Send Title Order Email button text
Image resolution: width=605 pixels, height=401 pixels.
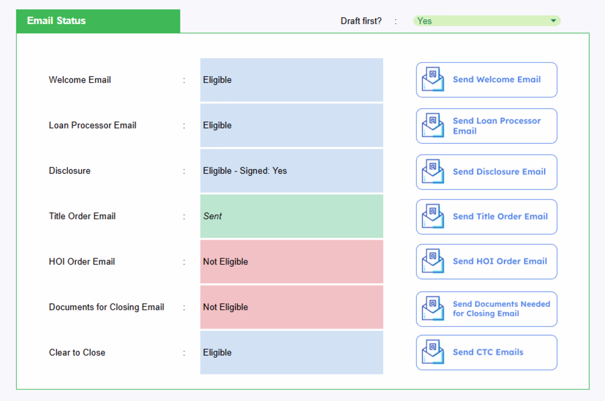[x=500, y=216]
